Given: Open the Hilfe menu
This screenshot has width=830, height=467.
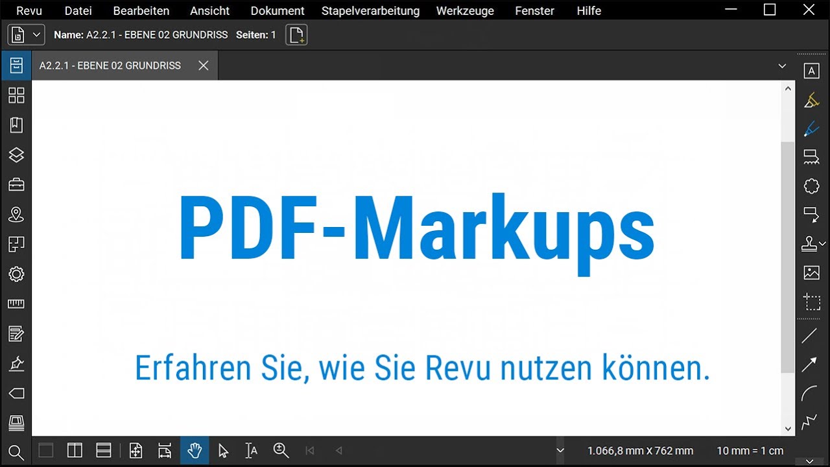Looking at the screenshot, I should click(x=589, y=11).
